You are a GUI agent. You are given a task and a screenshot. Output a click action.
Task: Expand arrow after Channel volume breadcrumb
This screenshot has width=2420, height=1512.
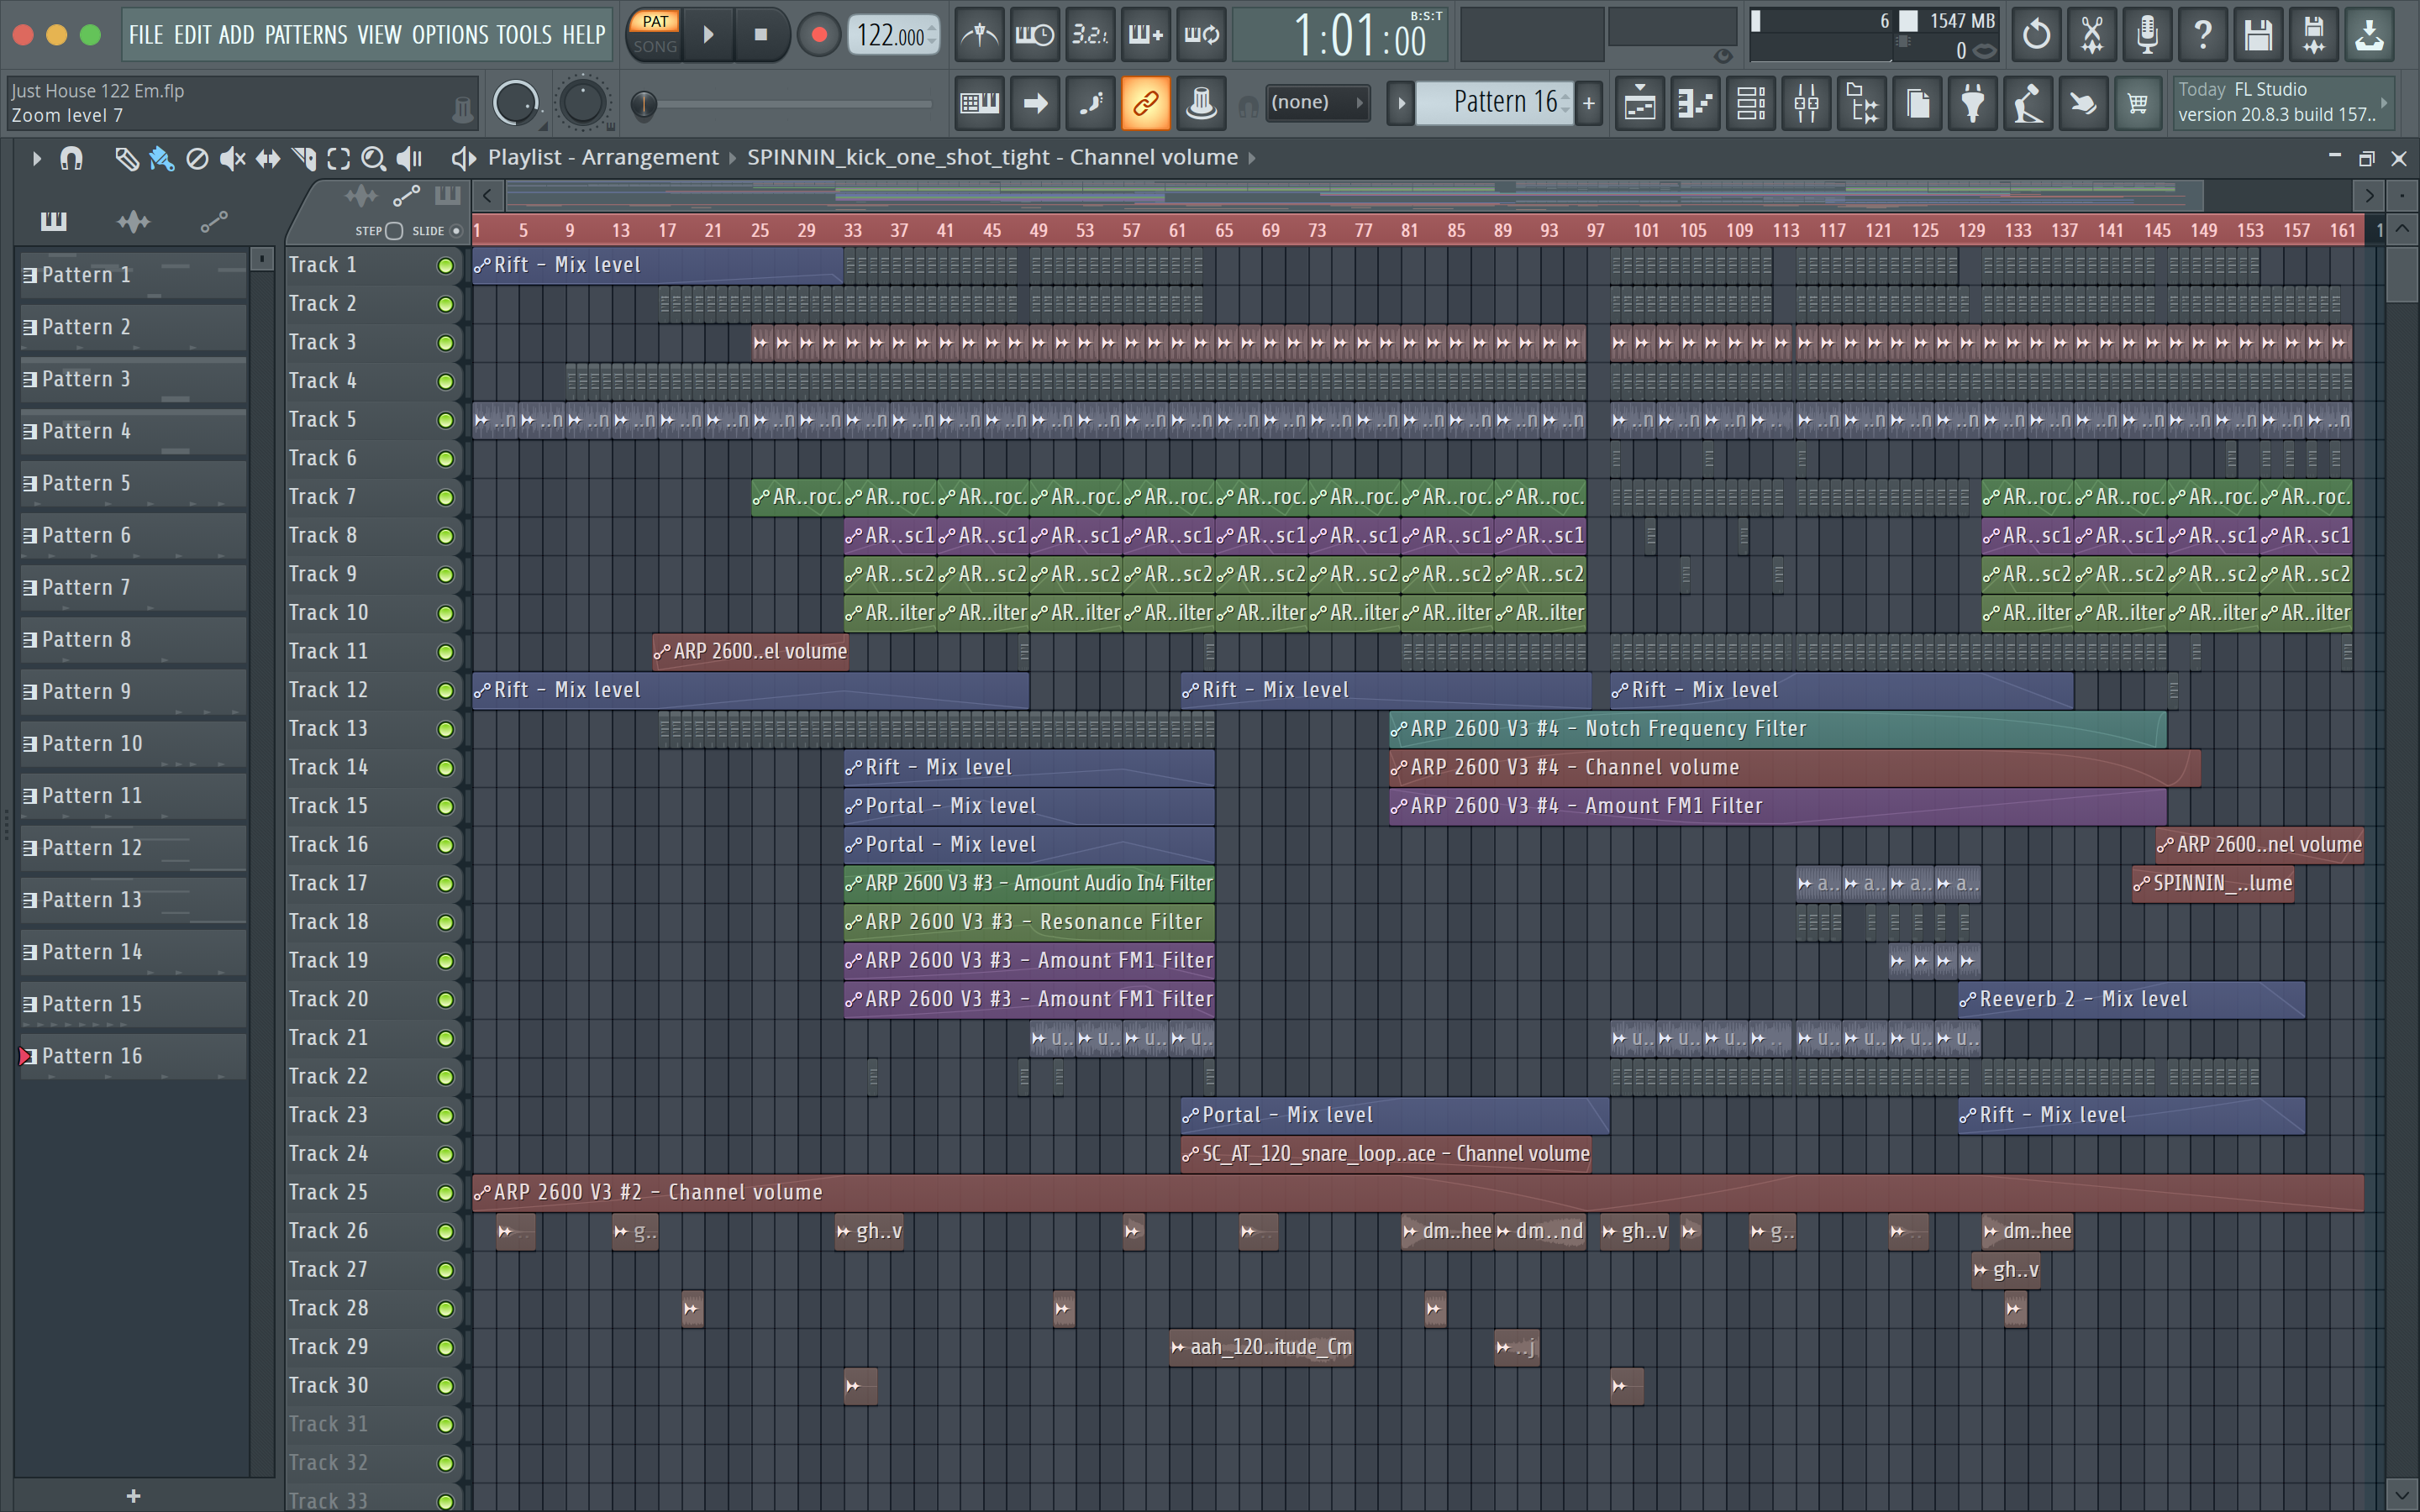pyautogui.click(x=1251, y=158)
